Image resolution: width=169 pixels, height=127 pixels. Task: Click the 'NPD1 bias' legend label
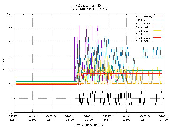click(x=143, y=38)
